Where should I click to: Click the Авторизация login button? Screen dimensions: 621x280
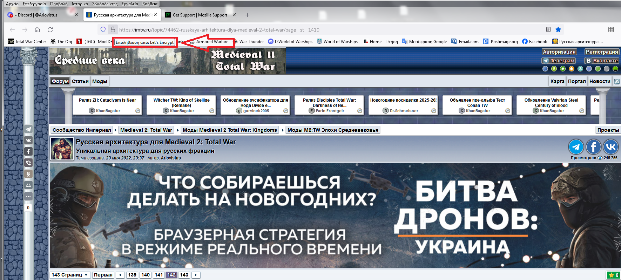tap(559, 52)
